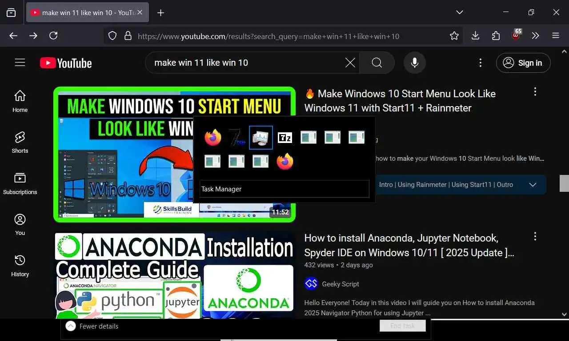
Task: Open the Firefox downloads panel
Action: pos(475,36)
